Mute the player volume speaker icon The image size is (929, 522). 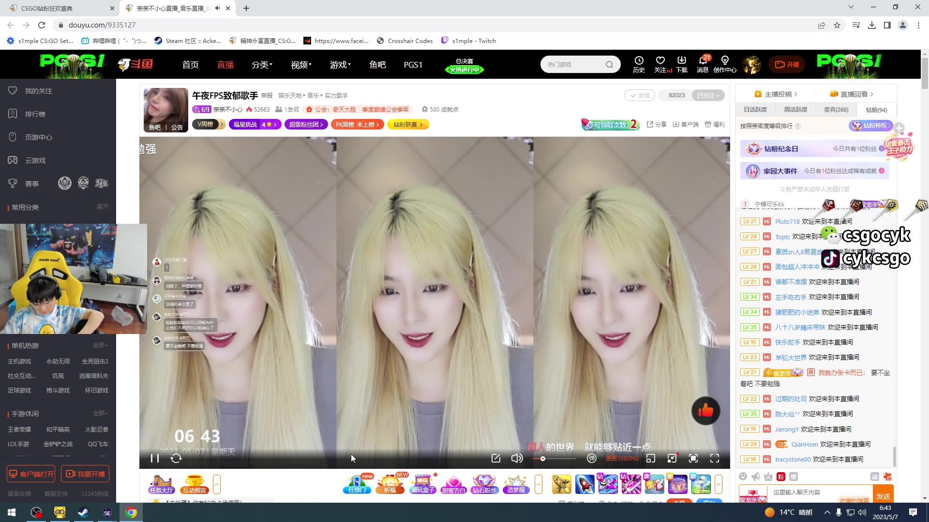(517, 458)
